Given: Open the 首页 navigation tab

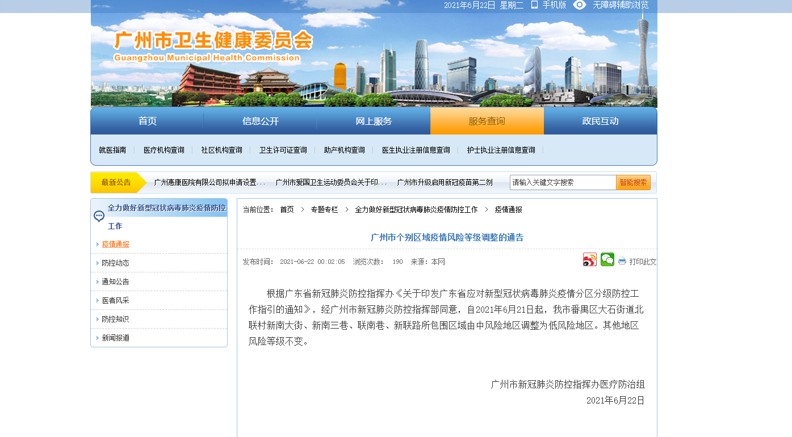Looking at the screenshot, I should 147,121.
